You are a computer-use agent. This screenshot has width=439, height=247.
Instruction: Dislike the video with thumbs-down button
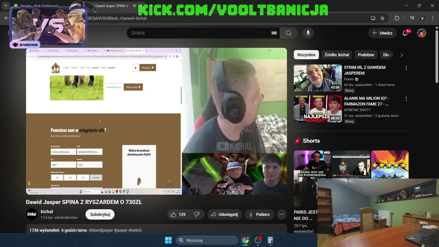click(197, 214)
